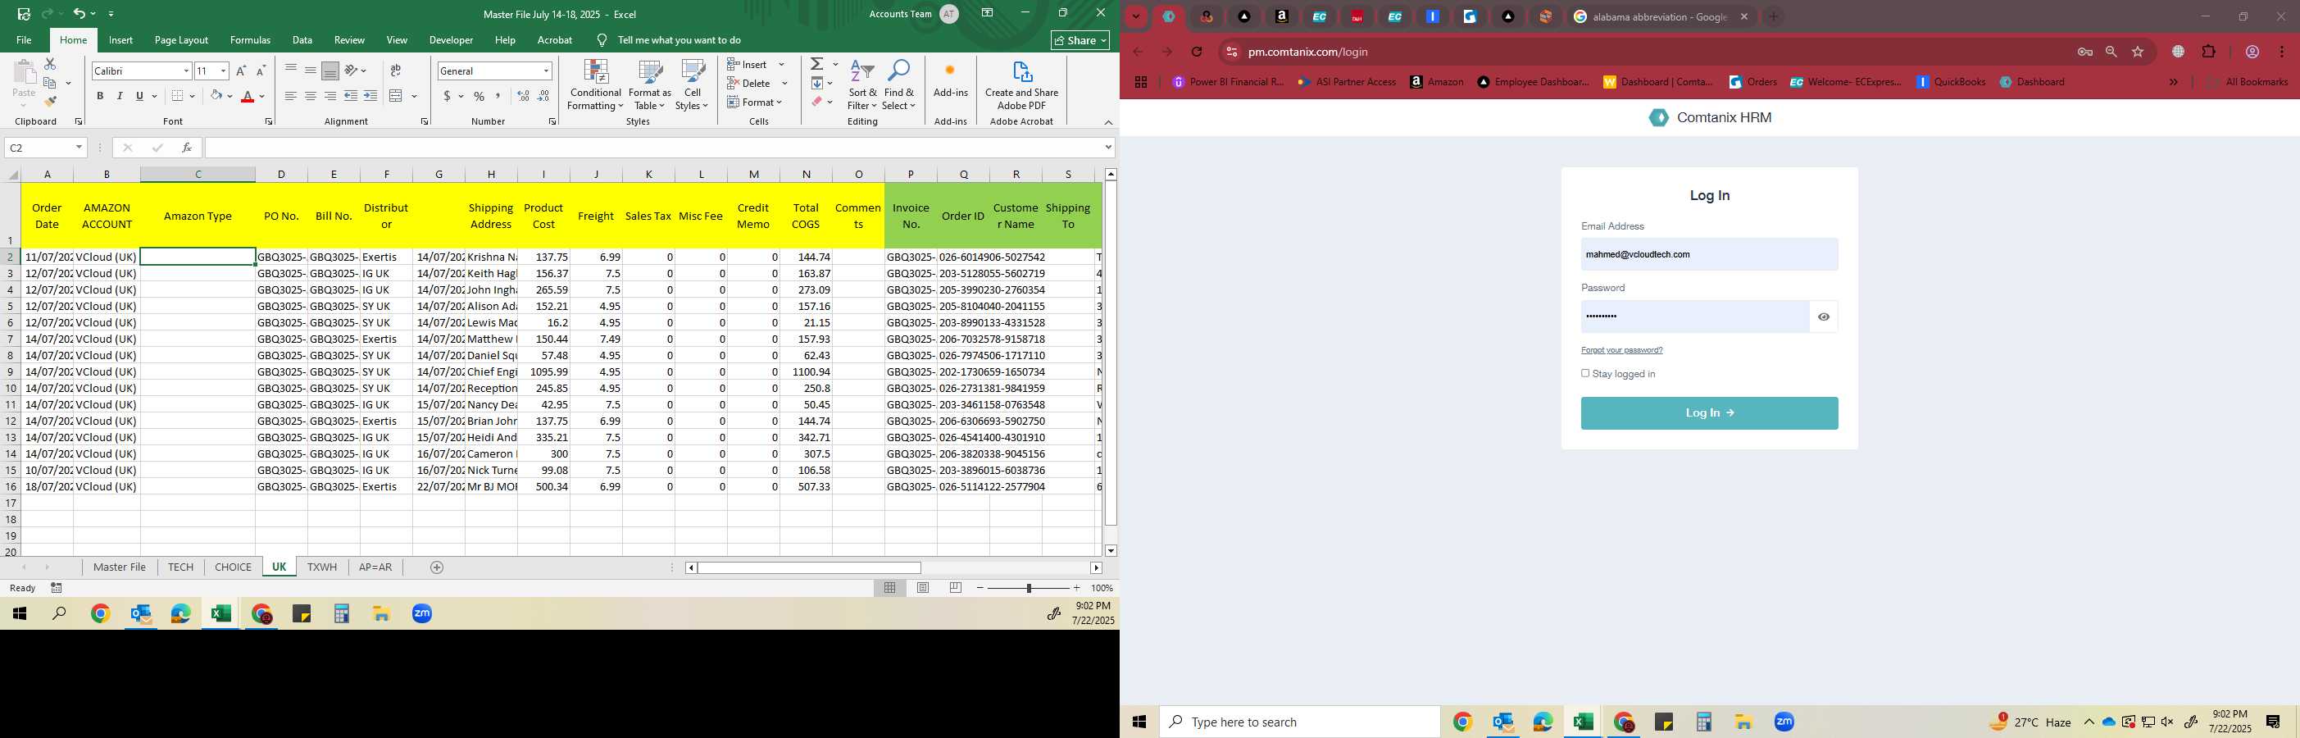This screenshot has width=2300, height=738.
Task: Click the Add-ins icon in ribbon
Action: (950, 80)
